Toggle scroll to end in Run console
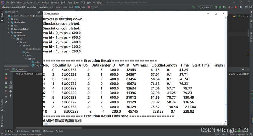 click(x=11, y=87)
